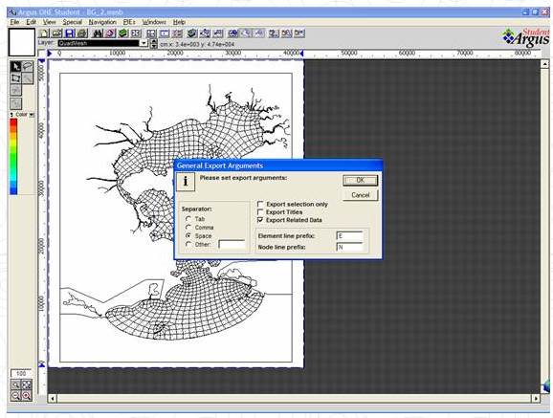Select the lasso selection tool
Screen dimensions: 553x418
pos(28,66)
